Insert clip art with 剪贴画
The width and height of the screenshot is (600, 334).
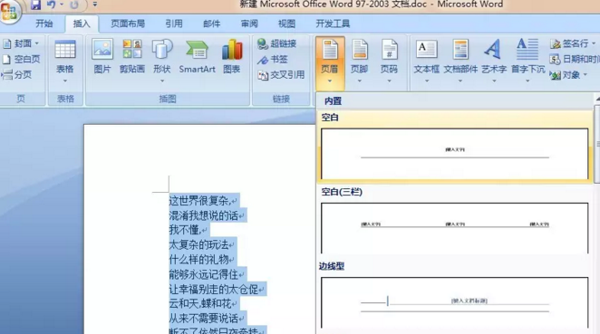pos(132,56)
